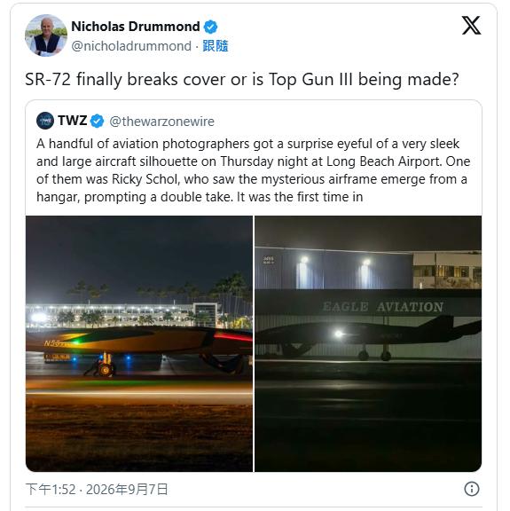
Task: Click the tweet timestamp 下午1:52
Action: 51,489
